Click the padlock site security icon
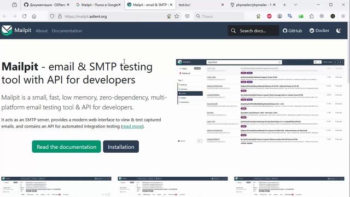The width and height of the screenshot is (350, 197). pos(60,16)
